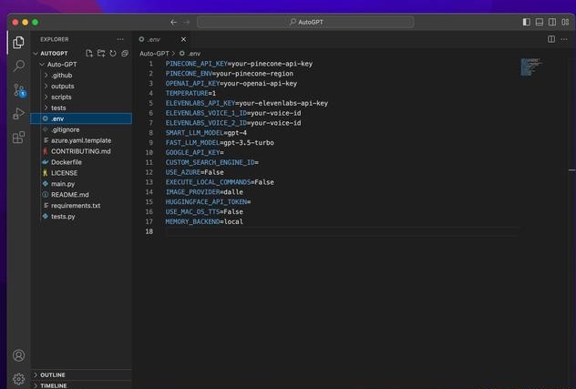Expand the TIMELINE section
Viewport: 576px width, 389px height.
[54, 385]
